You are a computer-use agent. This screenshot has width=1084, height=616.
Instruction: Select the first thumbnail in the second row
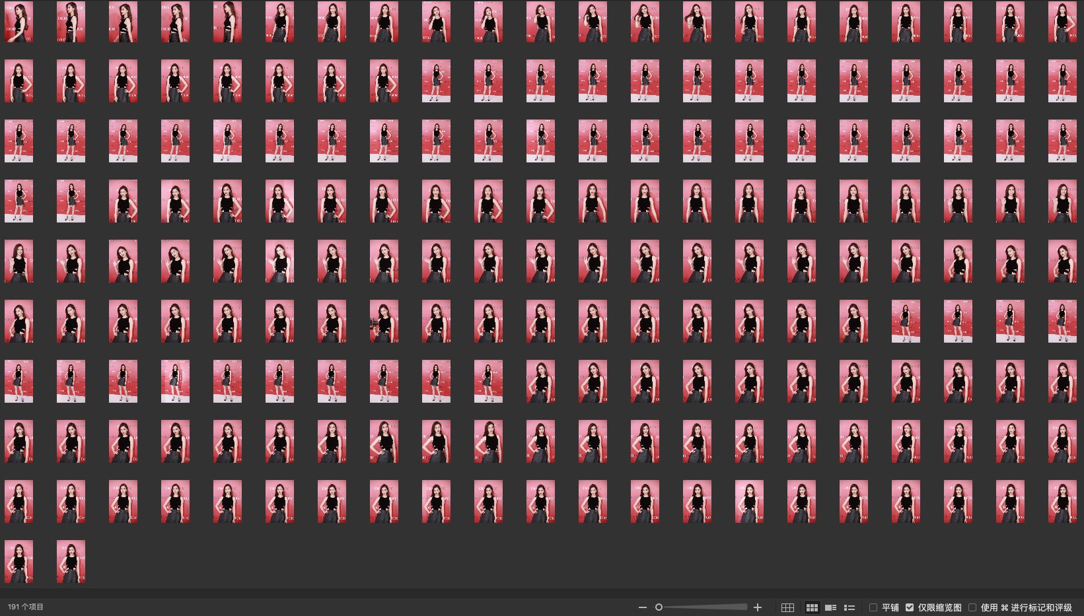click(x=18, y=81)
